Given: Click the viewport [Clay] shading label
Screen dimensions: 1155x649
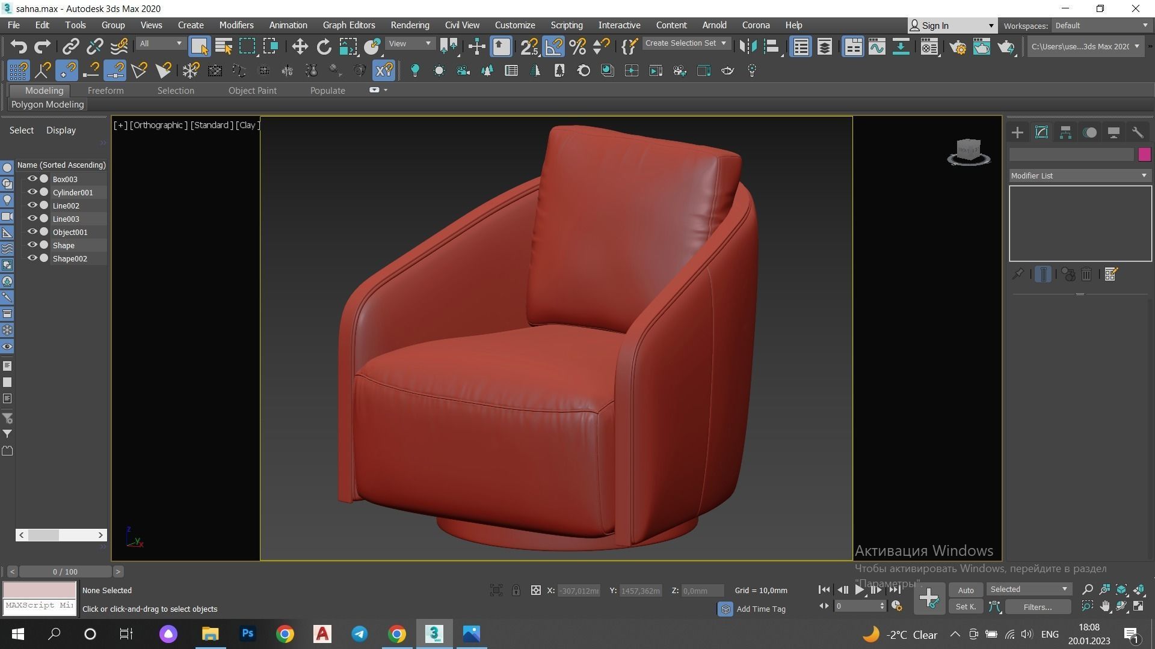Looking at the screenshot, I should point(248,125).
